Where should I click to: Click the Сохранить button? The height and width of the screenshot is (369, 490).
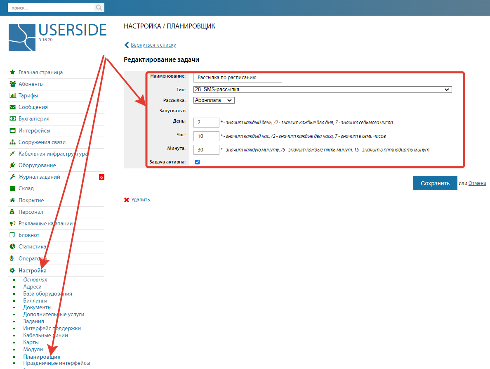[435, 183]
